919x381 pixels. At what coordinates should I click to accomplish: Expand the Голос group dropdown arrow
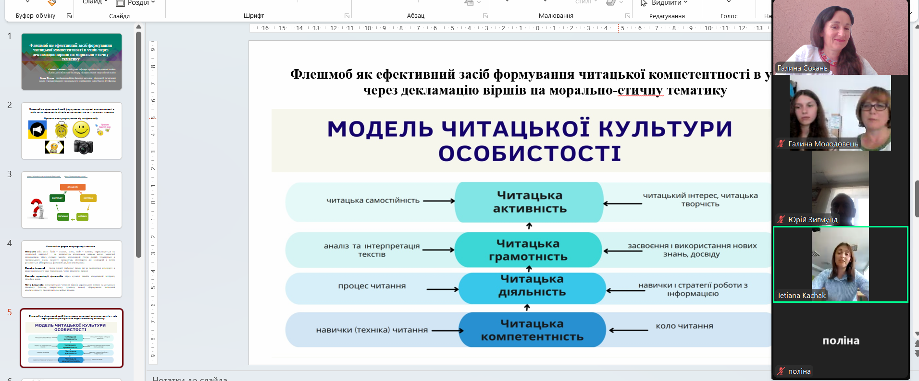(x=729, y=3)
